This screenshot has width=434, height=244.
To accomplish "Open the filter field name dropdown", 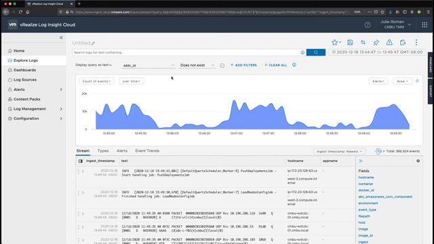I will pos(149,66).
